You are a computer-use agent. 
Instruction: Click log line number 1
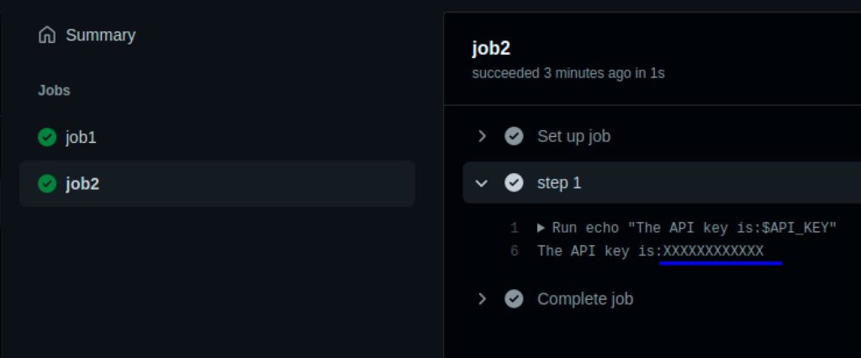514,228
